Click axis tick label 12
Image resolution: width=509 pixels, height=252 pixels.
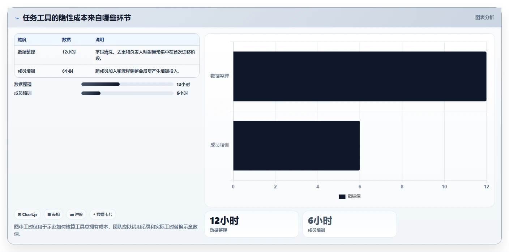[x=486, y=187]
